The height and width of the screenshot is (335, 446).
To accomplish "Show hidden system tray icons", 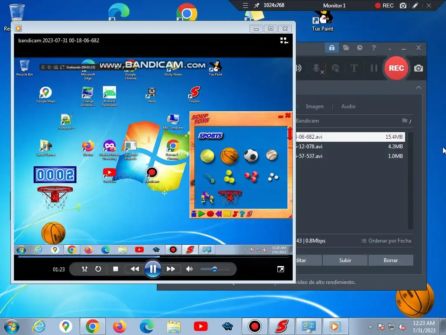I will [x=370, y=327].
